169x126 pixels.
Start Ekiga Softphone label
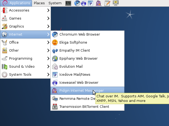pyautogui.click(x=73, y=42)
